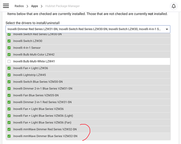Image resolution: width=181 pixels, height=144 pixels.
Task: Uncheck the VZM36 (Light) driver checkbox
Action: click(9, 116)
